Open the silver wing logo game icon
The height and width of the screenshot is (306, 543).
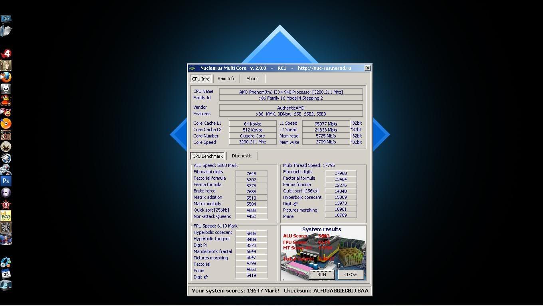click(x=6, y=158)
